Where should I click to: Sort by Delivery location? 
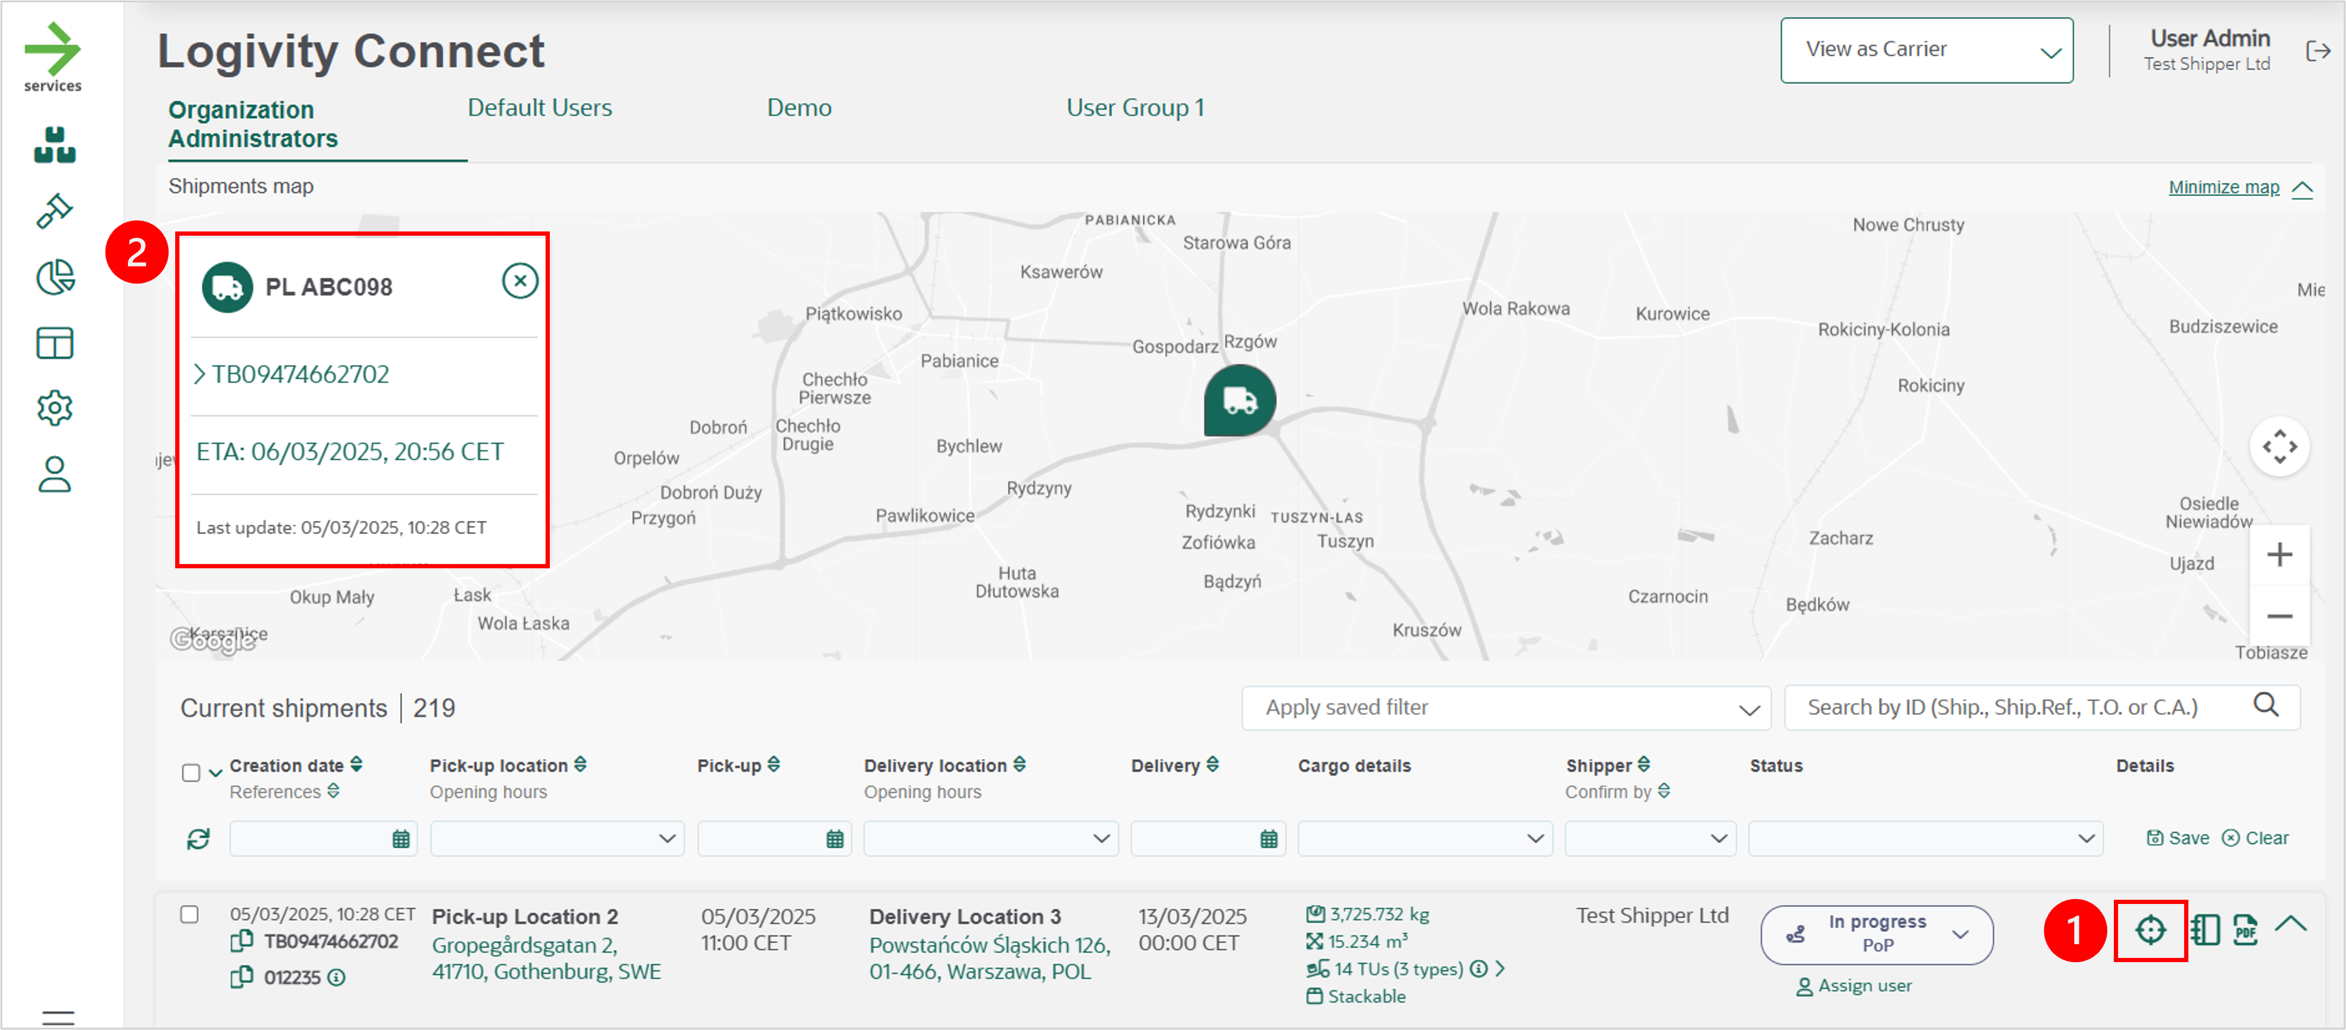[1019, 765]
